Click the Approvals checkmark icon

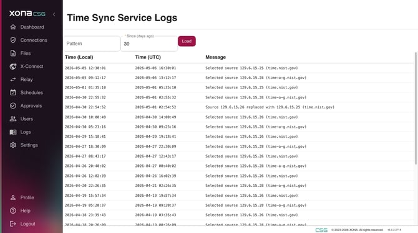tap(13, 106)
